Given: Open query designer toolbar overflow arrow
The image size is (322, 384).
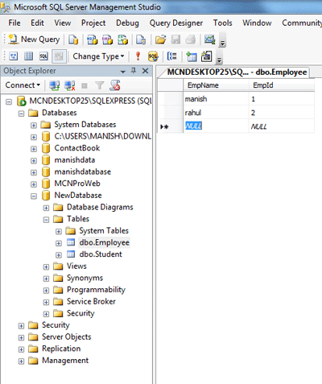Looking at the screenshot, I should pyautogui.click(x=220, y=60).
